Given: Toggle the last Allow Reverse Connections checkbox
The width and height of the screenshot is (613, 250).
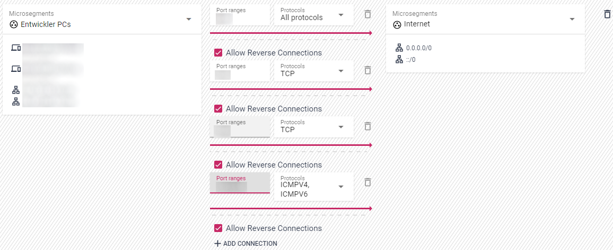Looking at the screenshot, I should 218,228.
